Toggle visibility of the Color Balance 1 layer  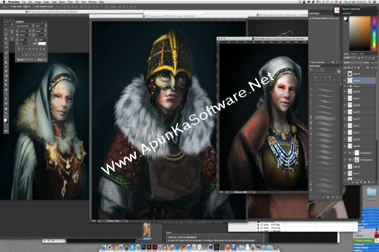point(345,153)
